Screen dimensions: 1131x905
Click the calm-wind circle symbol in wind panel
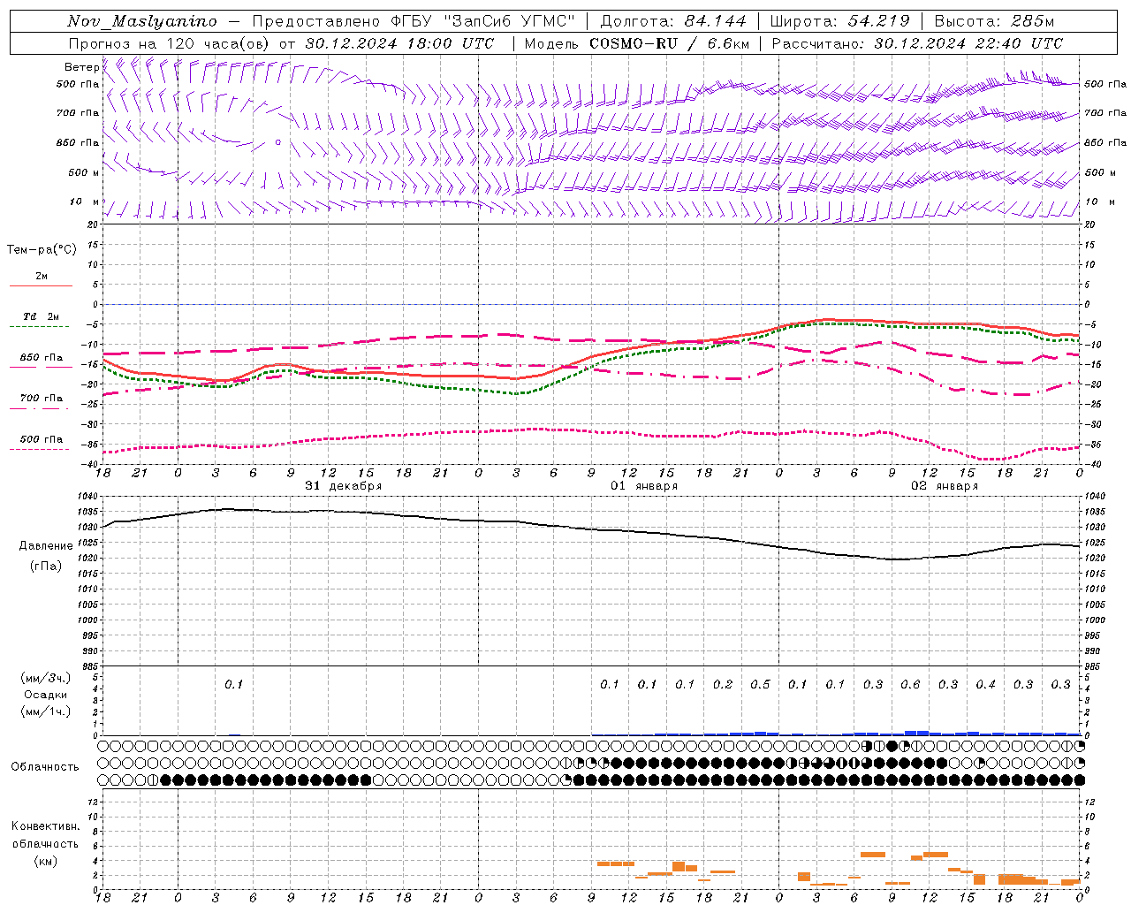pyautogui.click(x=277, y=141)
